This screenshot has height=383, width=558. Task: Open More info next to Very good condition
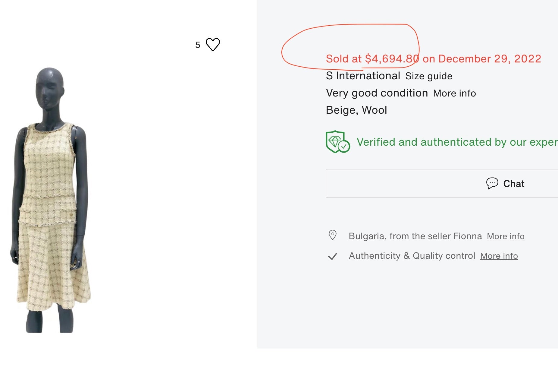coord(454,93)
